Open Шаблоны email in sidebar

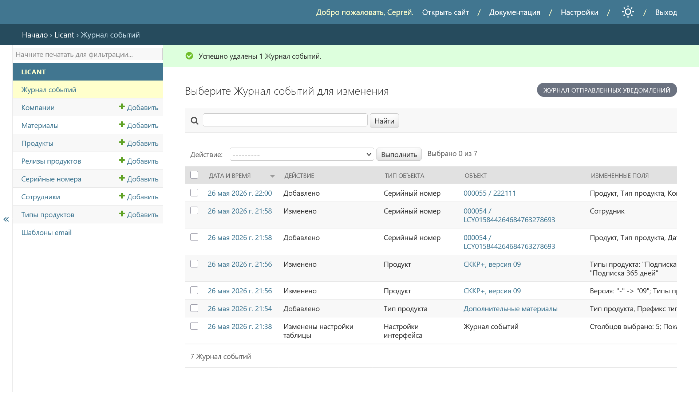click(46, 232)
